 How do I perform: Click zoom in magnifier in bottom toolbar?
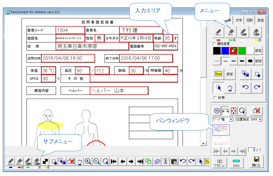tap(88, 161)
